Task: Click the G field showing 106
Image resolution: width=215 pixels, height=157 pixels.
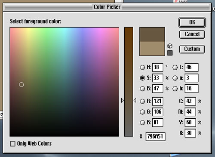Action: (x=158, y=112)
